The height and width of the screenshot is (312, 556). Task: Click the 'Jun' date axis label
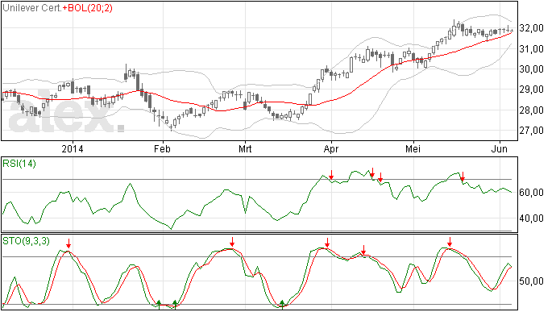tap(500, 148)
